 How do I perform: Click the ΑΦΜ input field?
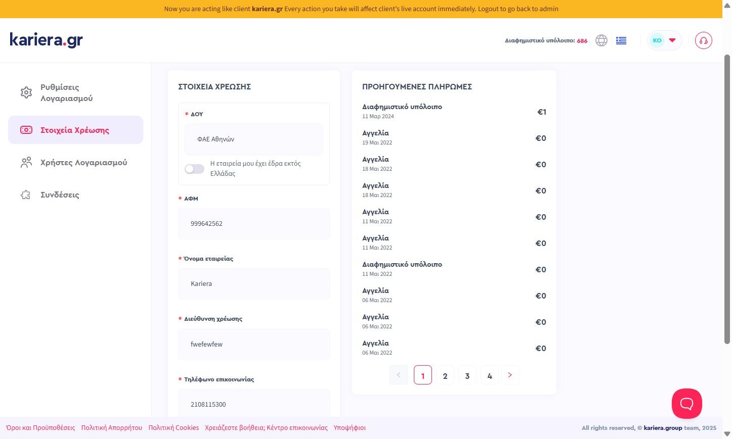tap(253, 224)
